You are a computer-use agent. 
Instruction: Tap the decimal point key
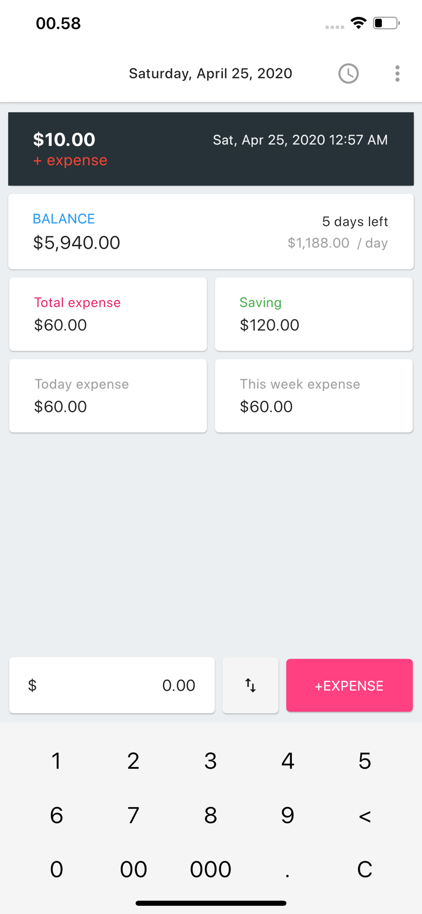click(x=287, y=869)
